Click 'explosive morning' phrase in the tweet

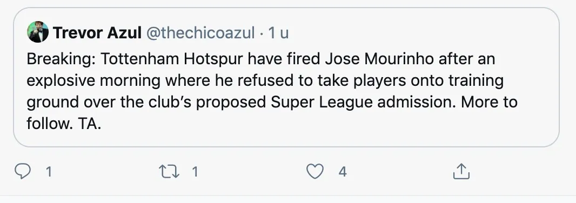[x=93, y=81]
